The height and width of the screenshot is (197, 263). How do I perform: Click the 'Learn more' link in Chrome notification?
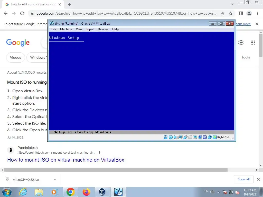pyautogui.click(x=243, y=24)
